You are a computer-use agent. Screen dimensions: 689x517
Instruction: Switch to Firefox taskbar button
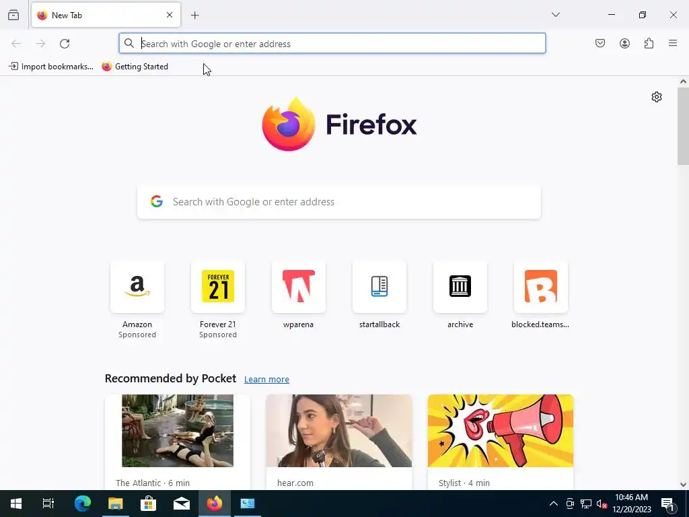coord(215,504)
